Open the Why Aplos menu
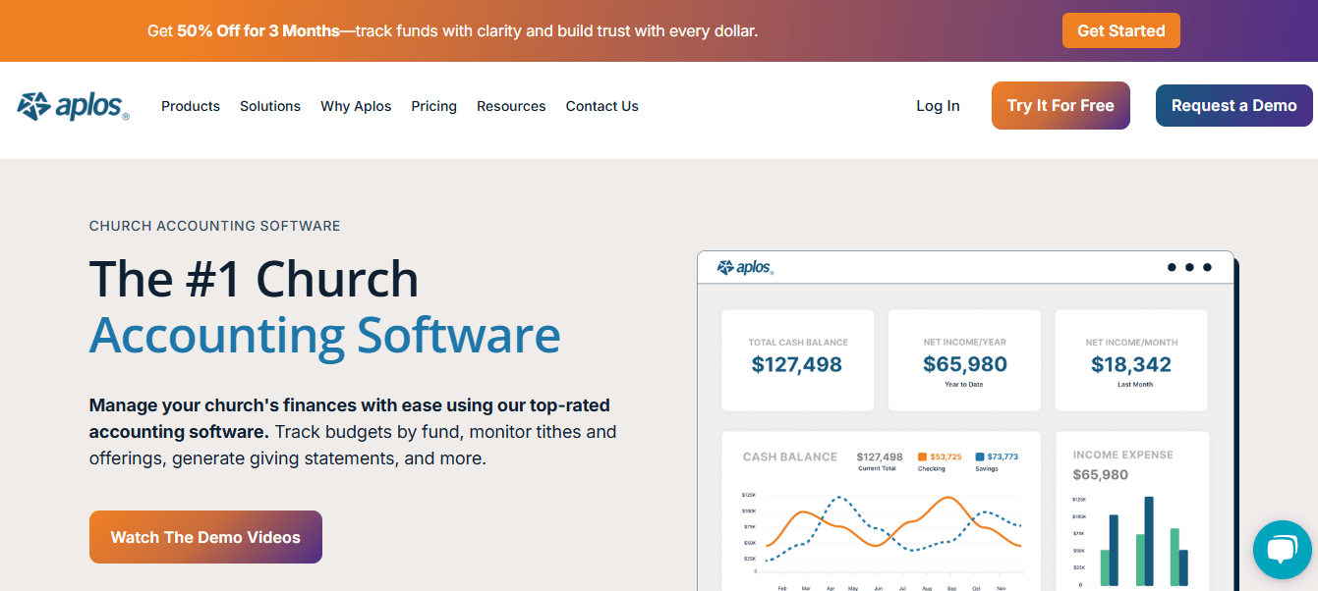The height and width of the screenshot is (591, 1318). [x=356, y=106]
